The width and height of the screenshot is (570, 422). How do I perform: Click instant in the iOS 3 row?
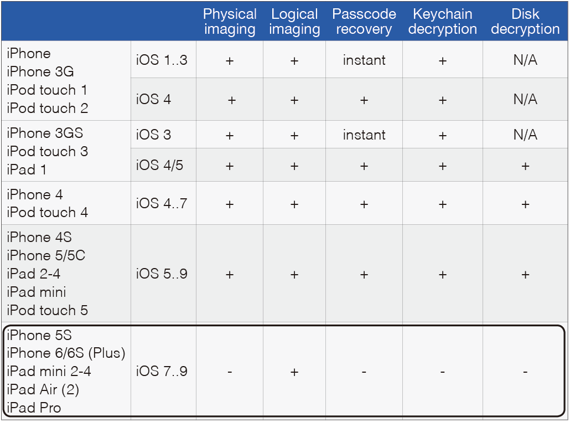[364, 135]
